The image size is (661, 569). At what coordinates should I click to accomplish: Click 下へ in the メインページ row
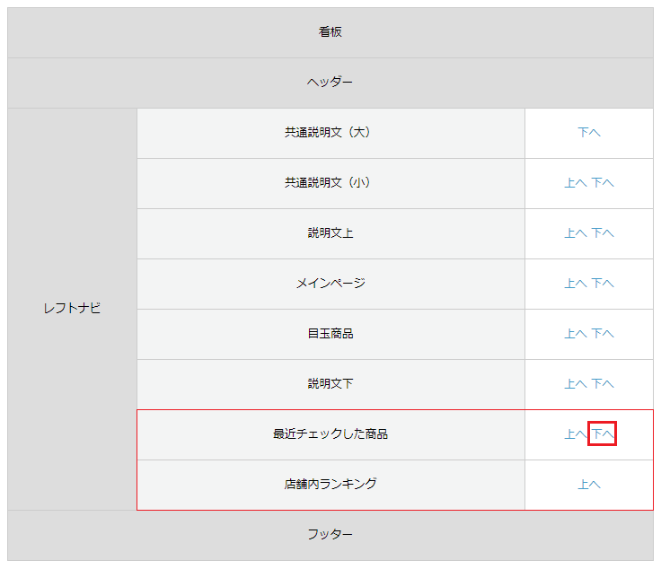point(603,284)
